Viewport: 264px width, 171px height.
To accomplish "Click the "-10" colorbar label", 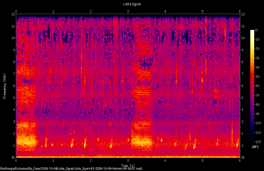I will [x=257, y=39].
